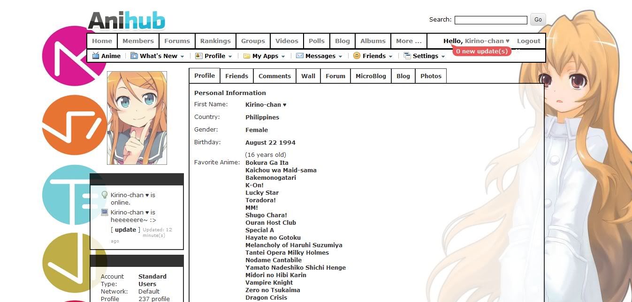Open the Rankings menu item
The height and width of the screenshot is (302, 632).
tap(215, 41)
